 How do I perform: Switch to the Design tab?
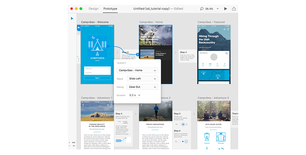click(93, 8)
